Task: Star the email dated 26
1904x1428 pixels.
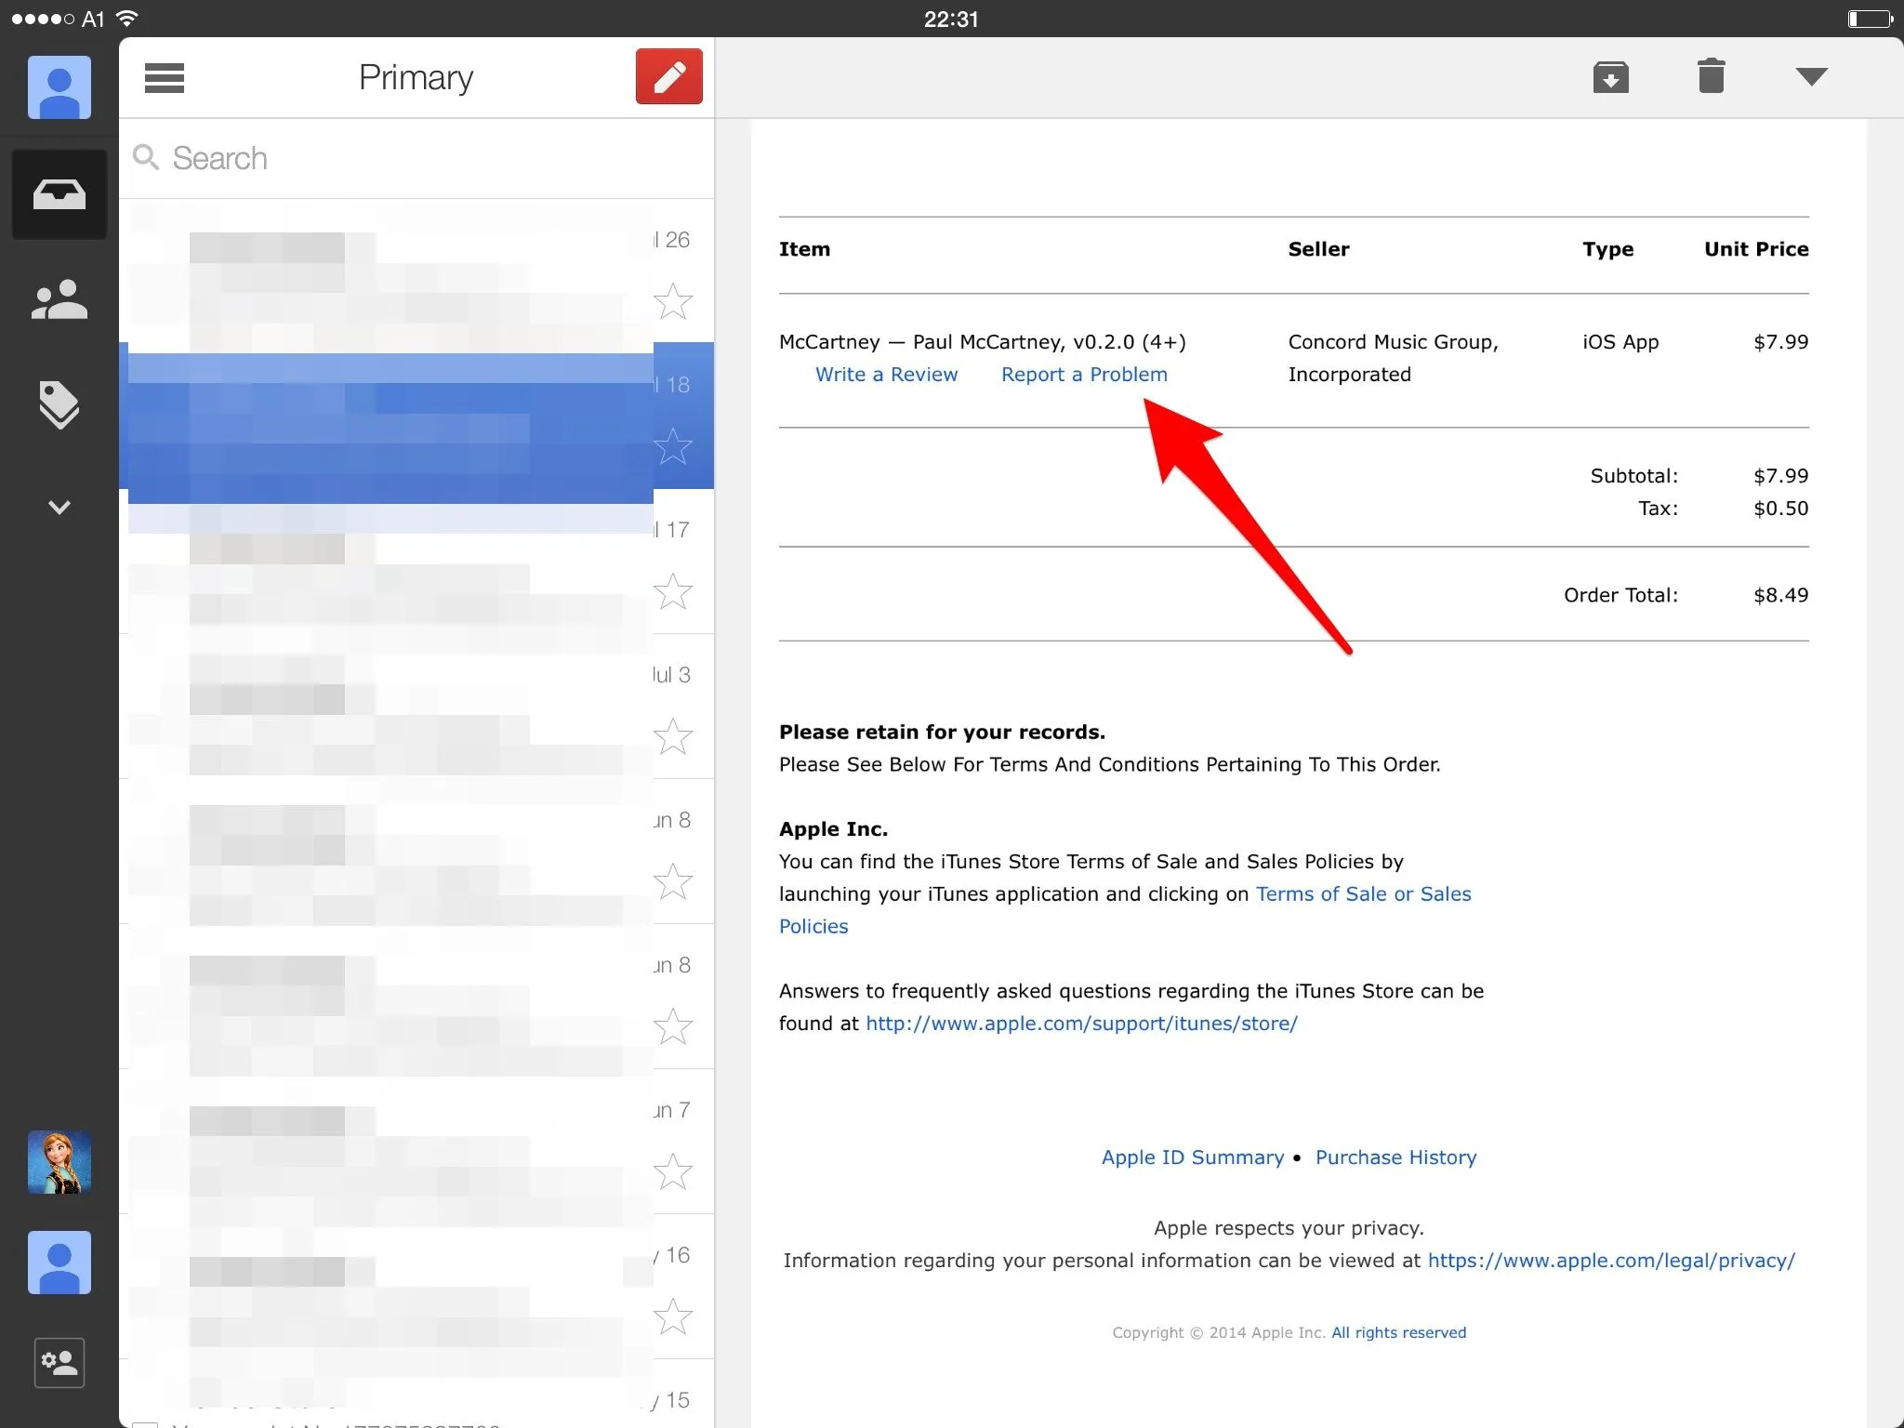Action: pos(672,301)
